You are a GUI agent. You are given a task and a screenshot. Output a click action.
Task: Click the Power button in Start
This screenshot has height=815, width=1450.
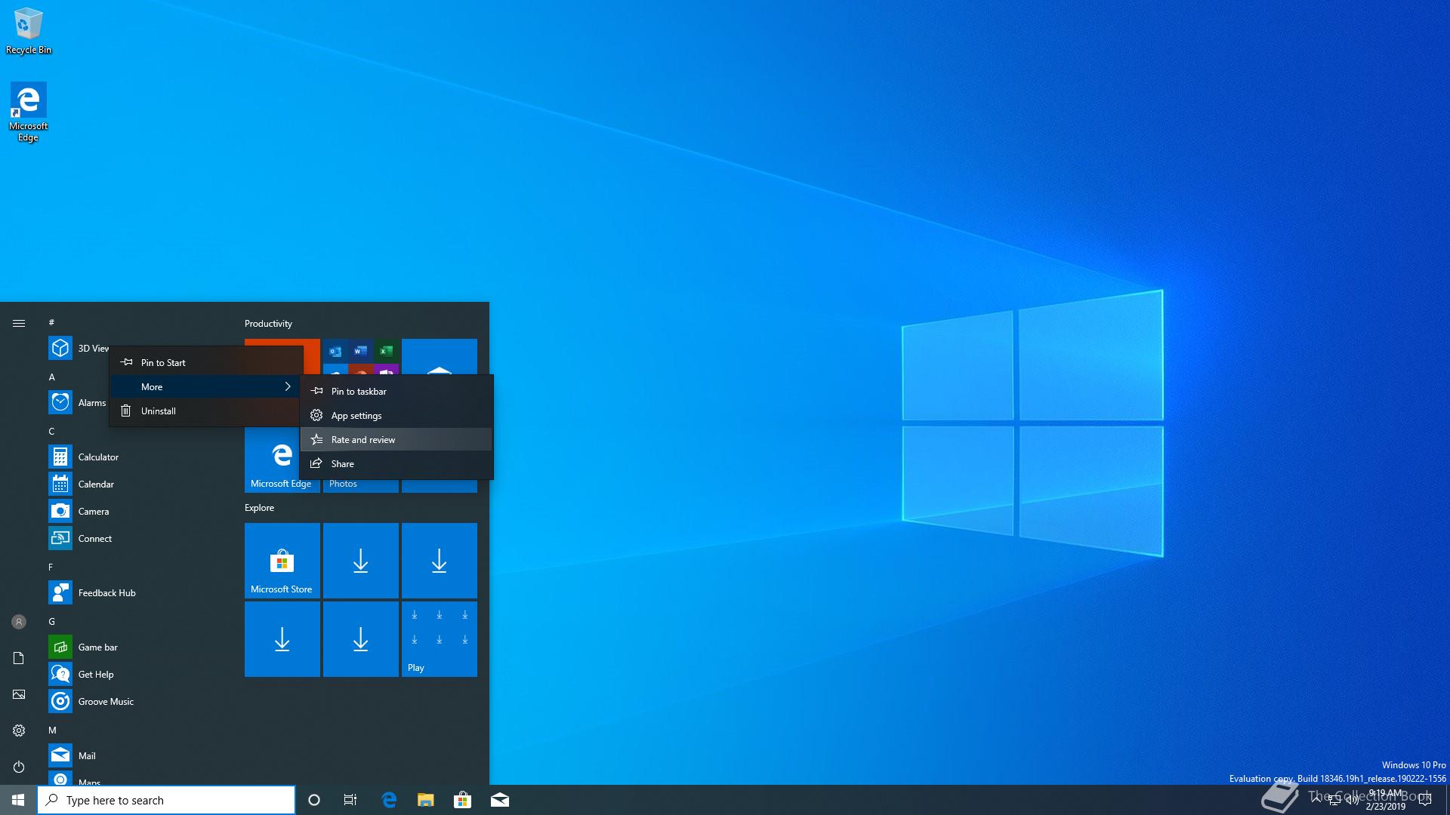coord(19,767)
